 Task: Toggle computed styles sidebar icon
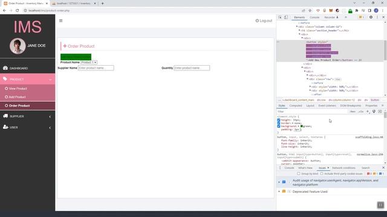380,112
